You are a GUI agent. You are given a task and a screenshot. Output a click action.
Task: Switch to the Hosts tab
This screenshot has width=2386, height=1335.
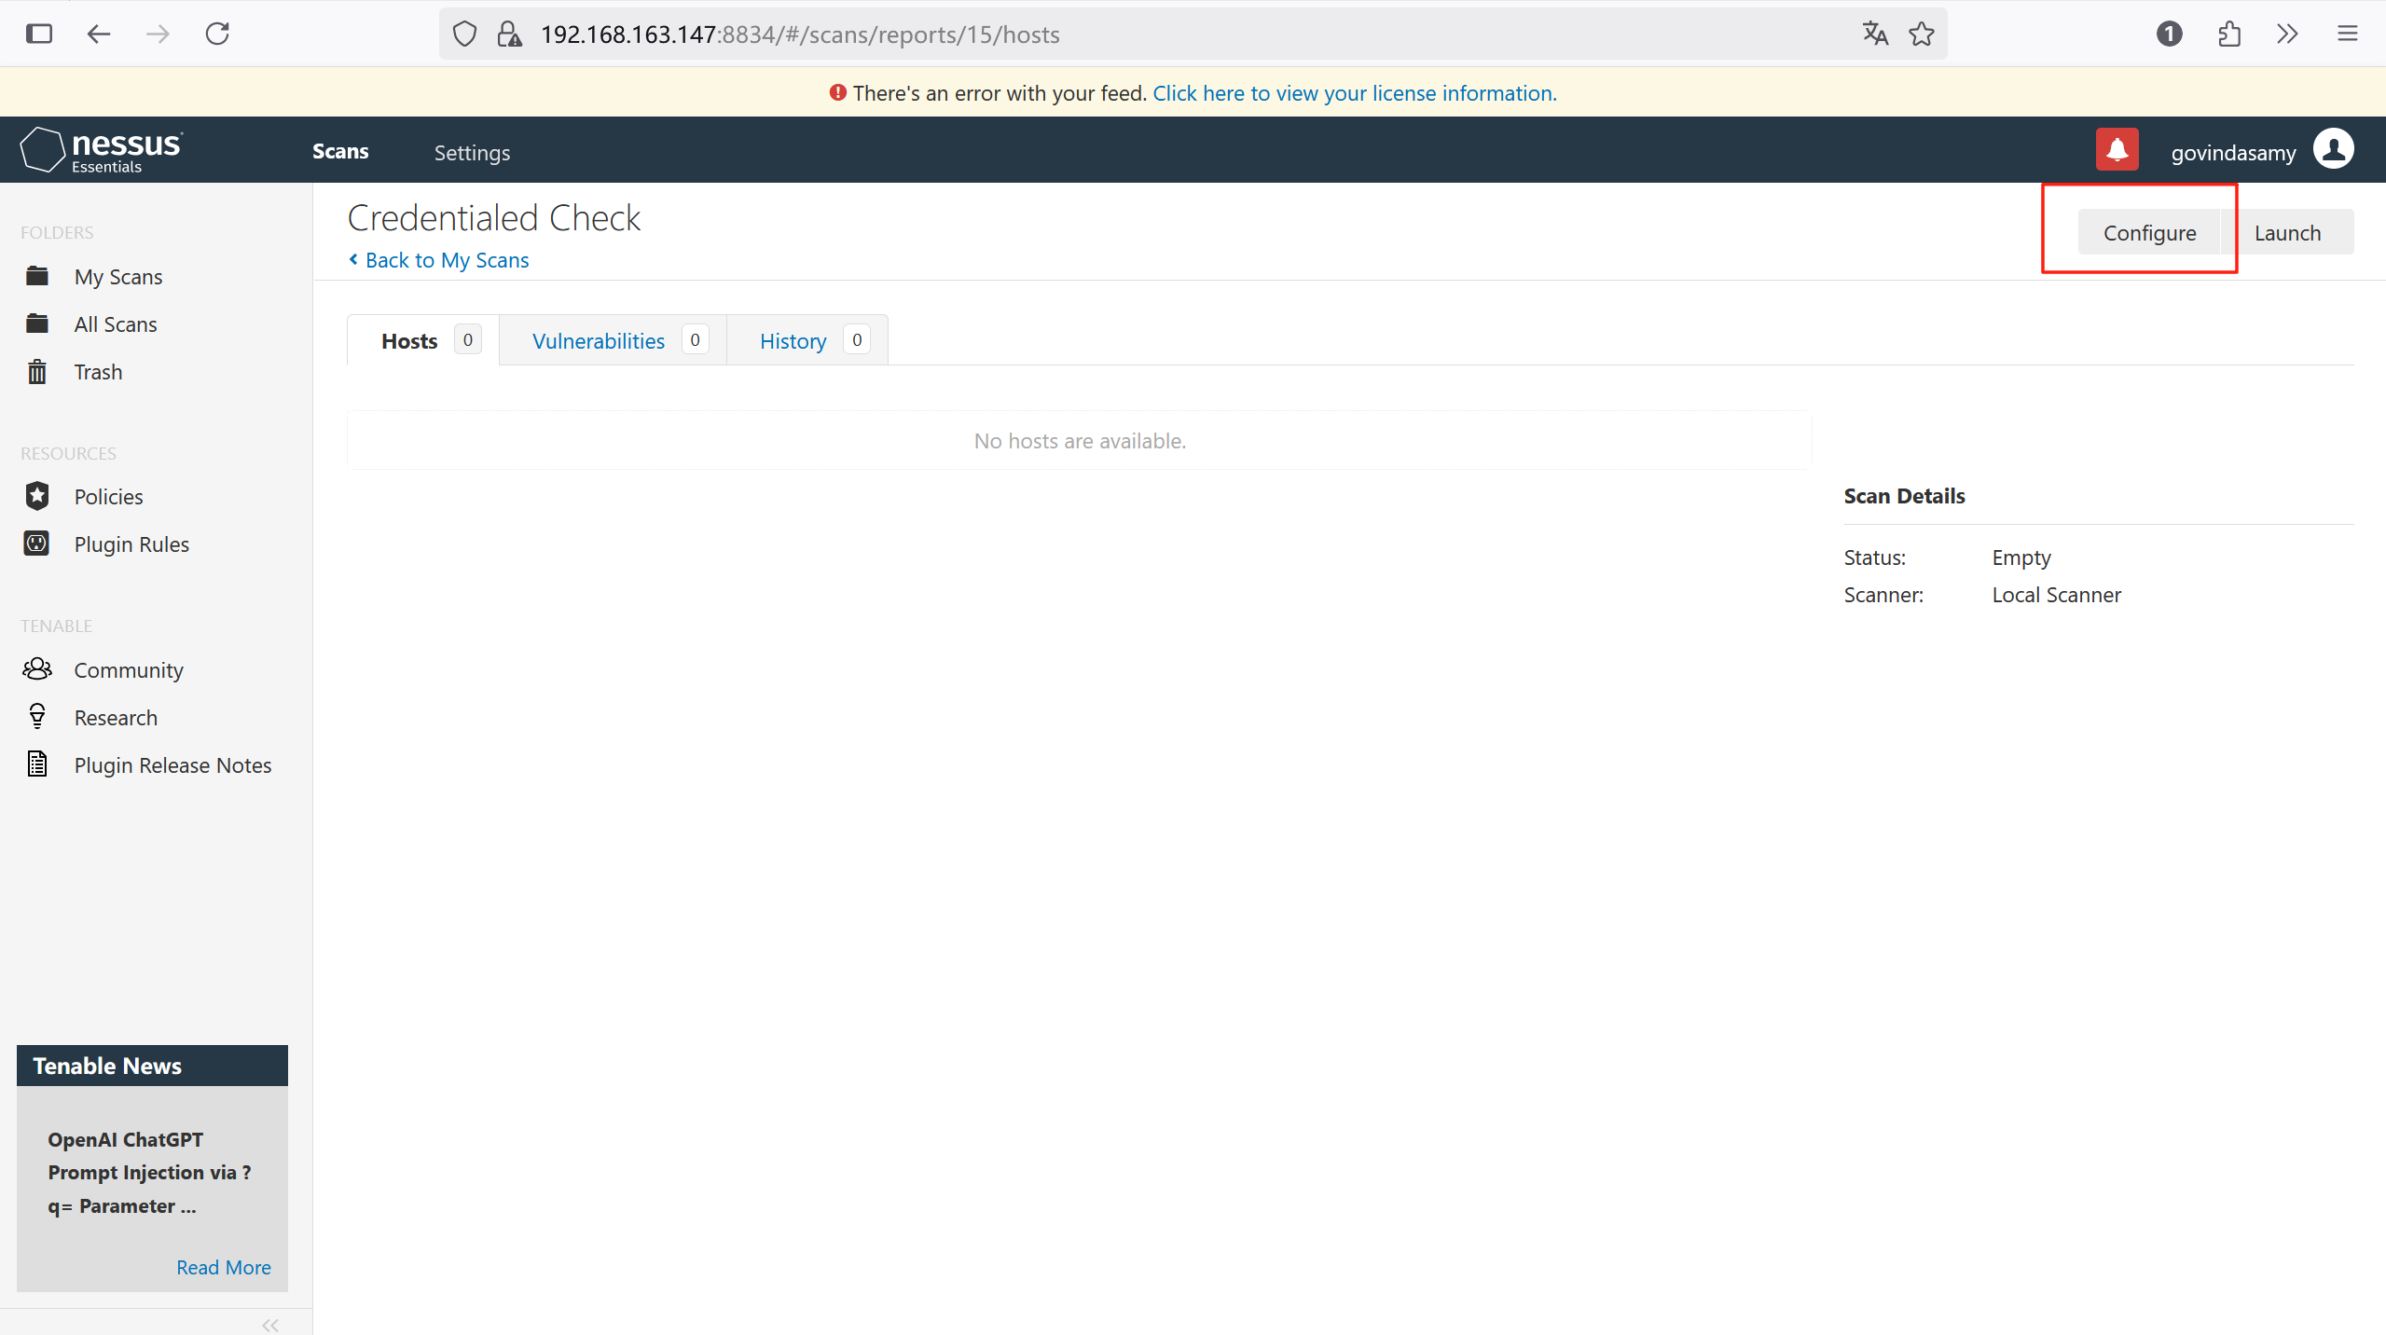[423, 340]
